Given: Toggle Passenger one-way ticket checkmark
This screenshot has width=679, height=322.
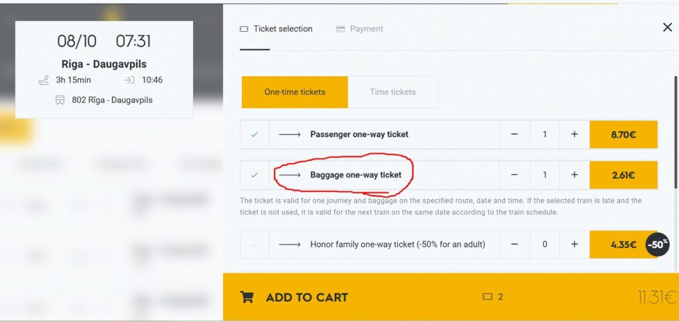Looking at the screenshot, I should (x=255, y=134).
